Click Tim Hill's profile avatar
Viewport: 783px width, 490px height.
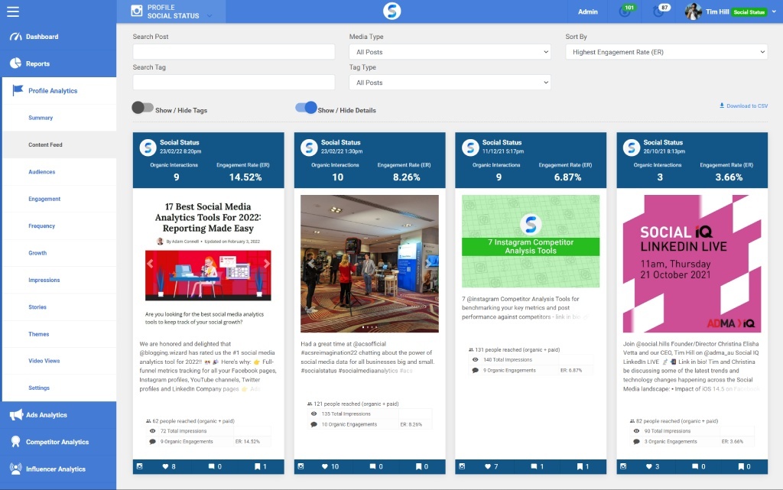693,11
